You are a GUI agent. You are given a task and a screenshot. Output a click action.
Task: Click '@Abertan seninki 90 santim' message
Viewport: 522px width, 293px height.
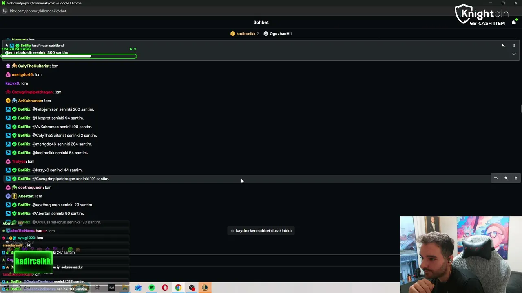click(x=58, y=214)
